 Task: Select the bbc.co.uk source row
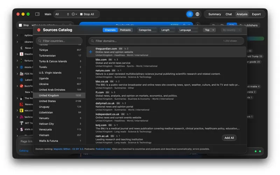[x=166, y=84]
